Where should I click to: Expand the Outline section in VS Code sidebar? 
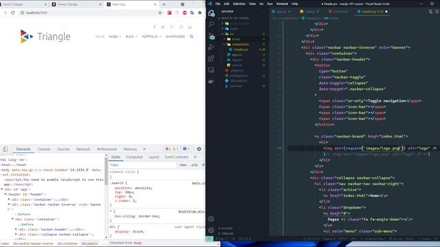(x=227, y=228)
